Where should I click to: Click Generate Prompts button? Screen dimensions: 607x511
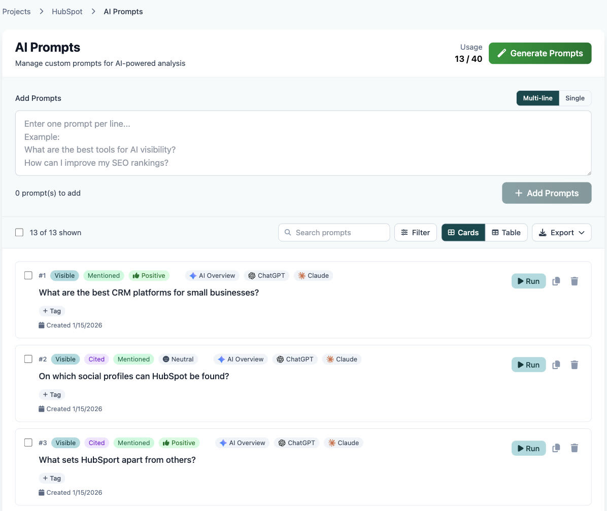pos(539,53)
